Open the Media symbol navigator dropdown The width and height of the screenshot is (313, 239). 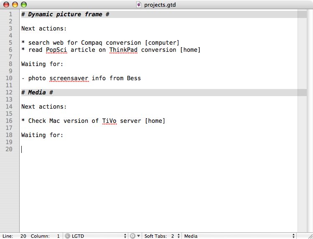239,236
